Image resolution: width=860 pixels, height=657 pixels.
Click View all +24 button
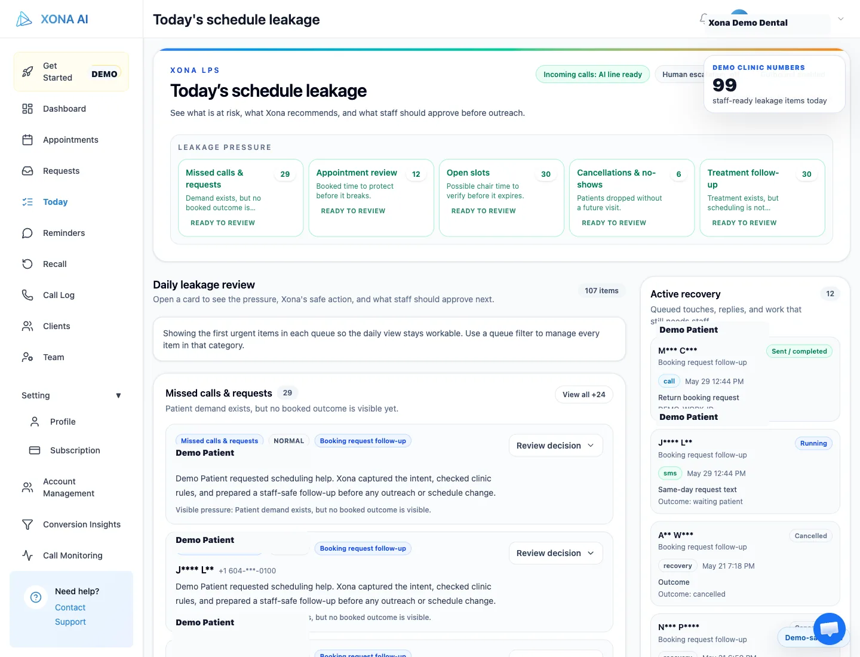(583, 395)
